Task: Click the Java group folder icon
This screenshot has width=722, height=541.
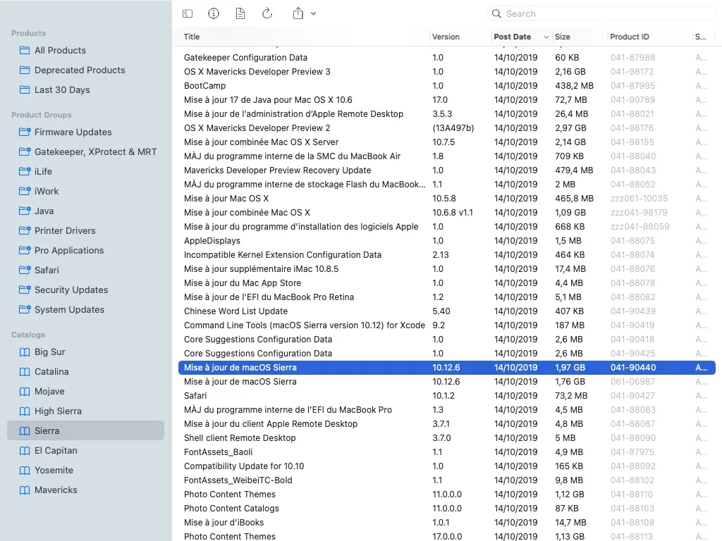Action: [25, 211]
